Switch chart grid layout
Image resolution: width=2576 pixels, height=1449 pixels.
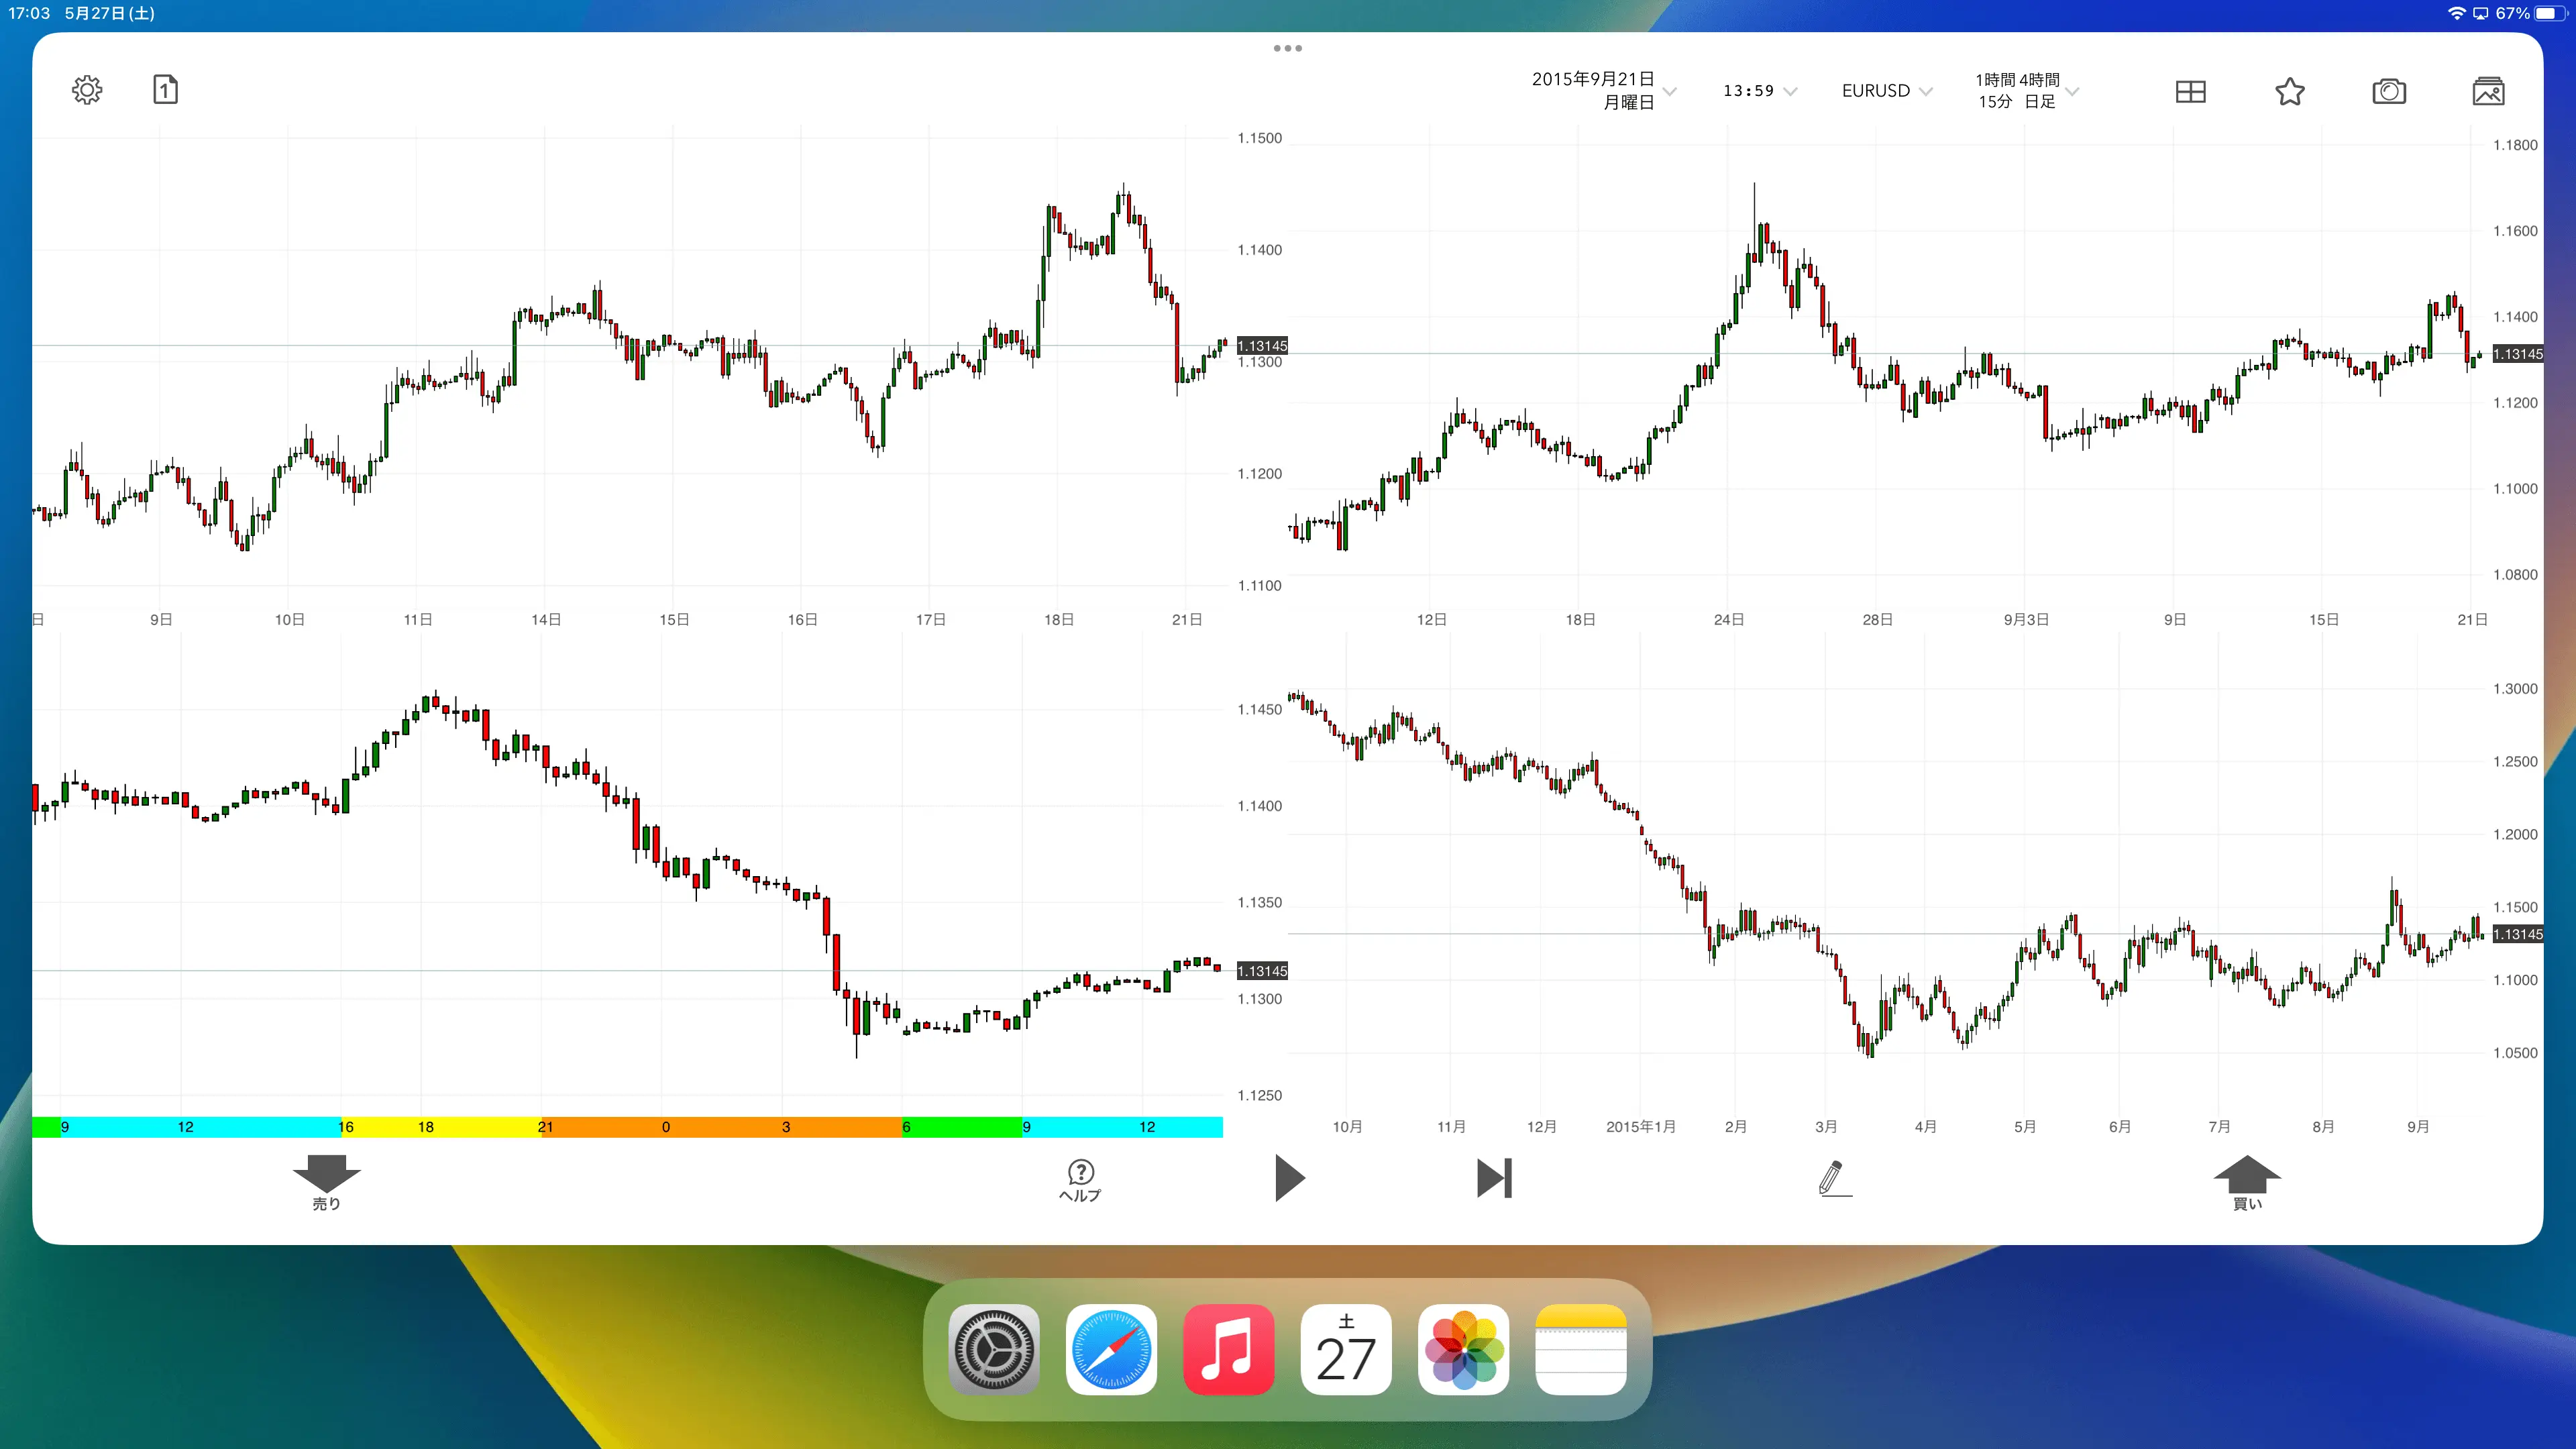point(2190,91)
